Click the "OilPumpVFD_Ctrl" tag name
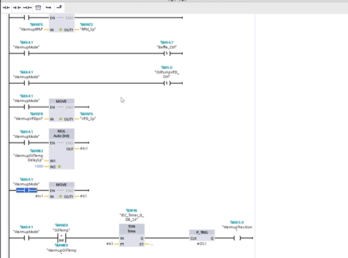 (167, 74)
